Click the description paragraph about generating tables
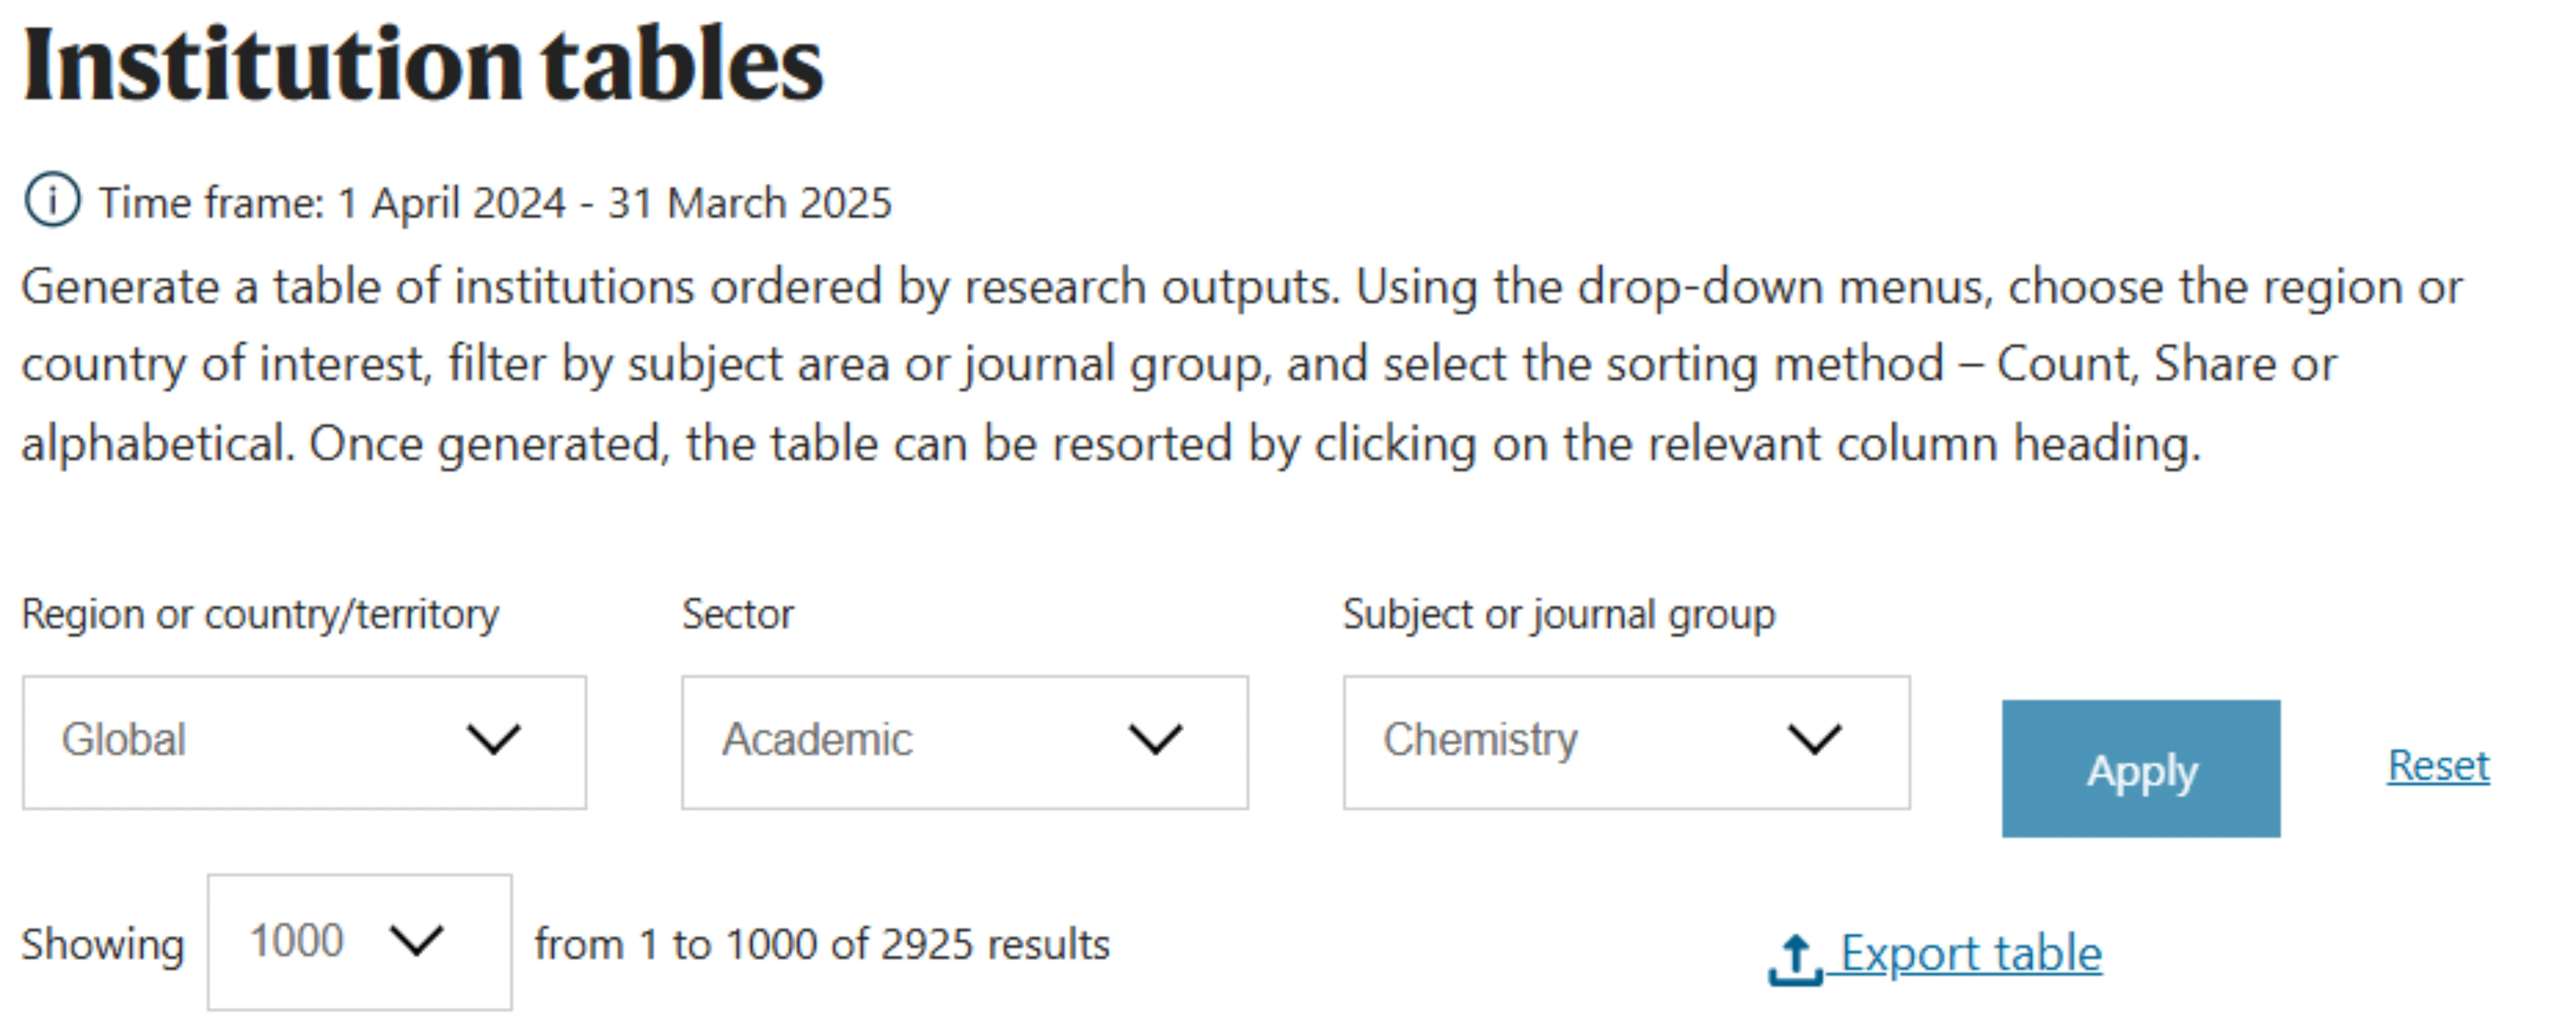Image resolution: width=2576 pixels, height=1031 pixels. [1242, 365]
